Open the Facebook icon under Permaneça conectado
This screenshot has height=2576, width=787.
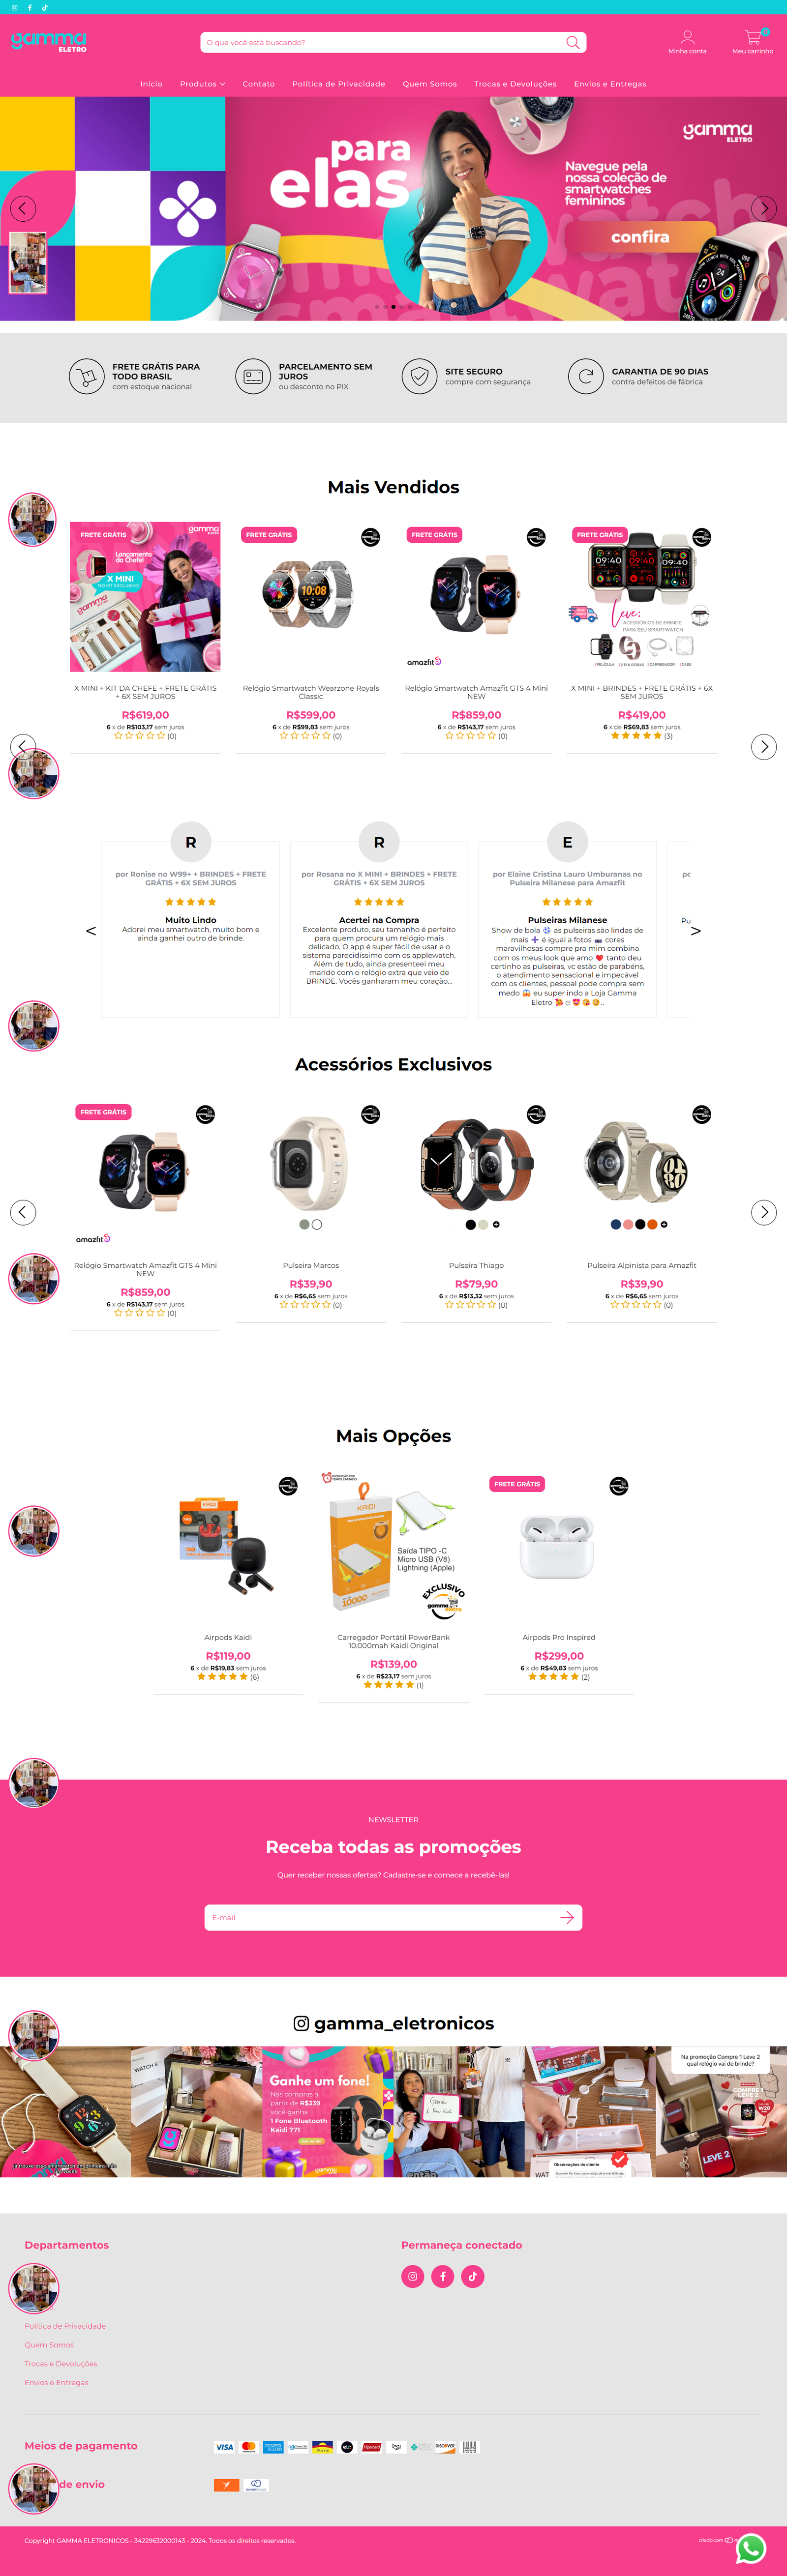click(443, 2276)
